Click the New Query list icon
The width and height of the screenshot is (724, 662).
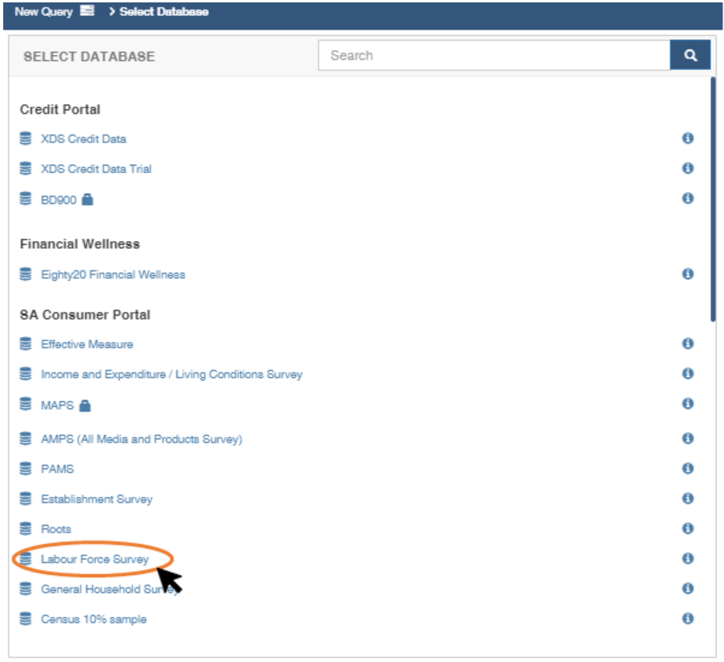click(x=87, y=10)
